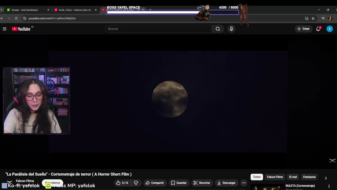Screen dimensions: 337x190
Task: Focus the Buscar search field
Action: coord(158,29)
